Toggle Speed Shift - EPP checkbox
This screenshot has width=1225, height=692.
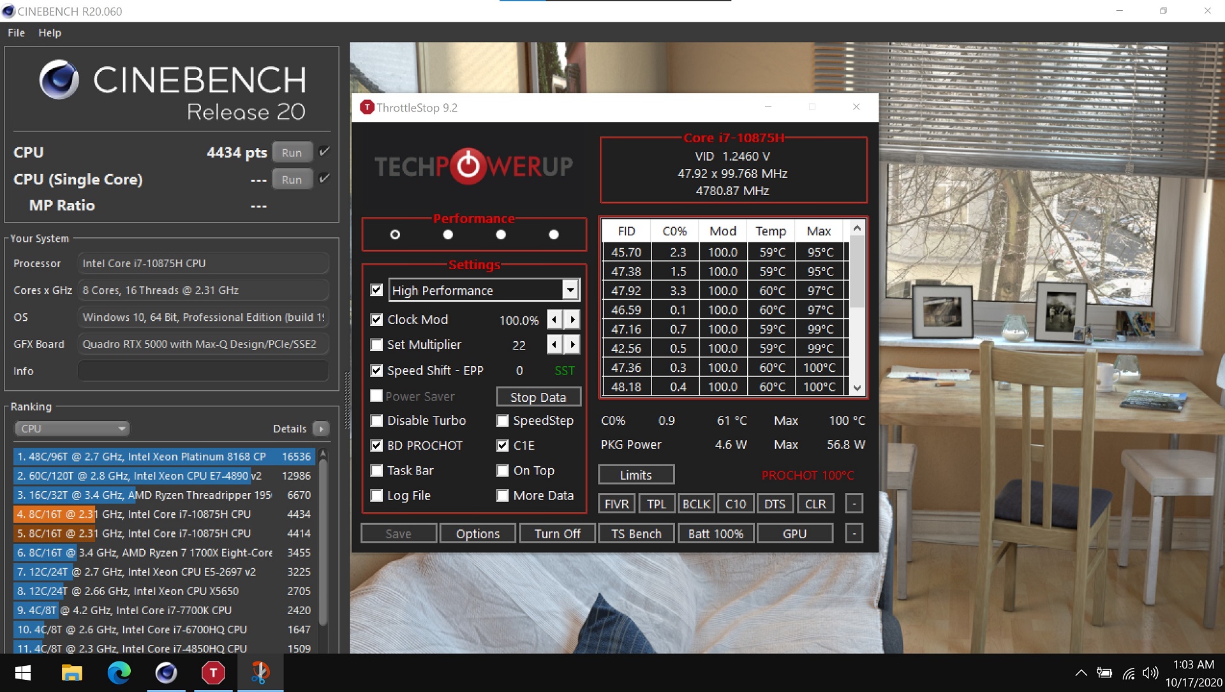[376, 371]
